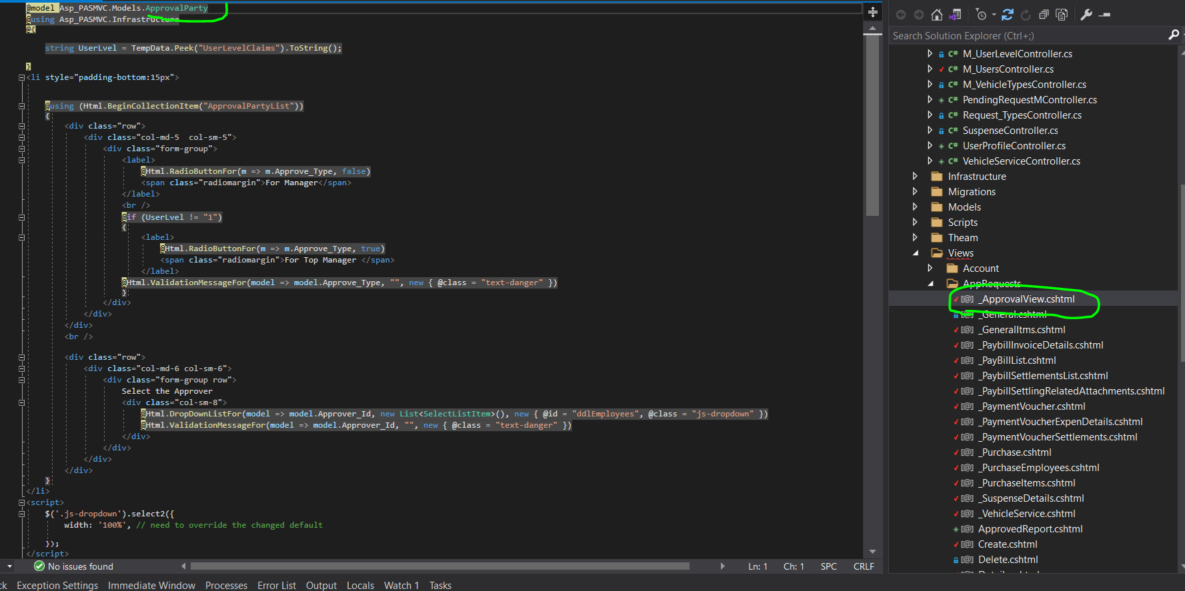Viewport: 1185px width, 591px height.
Task: Select Create.cshtml file
Action: tap(1008, 544)
